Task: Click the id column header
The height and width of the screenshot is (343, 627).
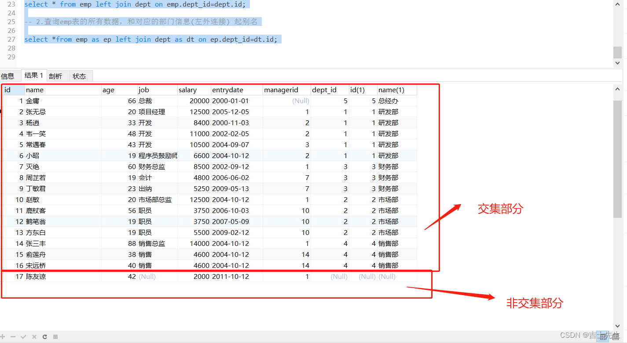Action: coord(14,90)
